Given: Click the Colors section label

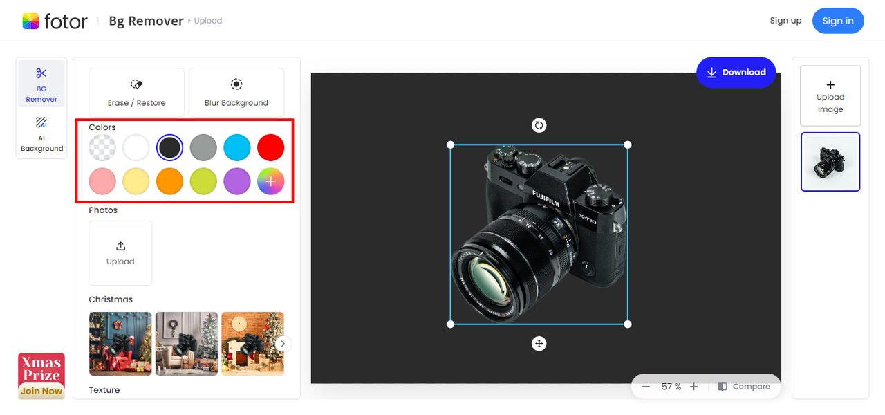Looking at the screenshot, I should tap(102, 127).
